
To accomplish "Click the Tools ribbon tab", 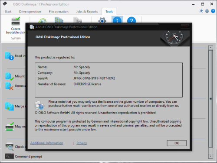I will pyautogui.click(x=109, y=12).
